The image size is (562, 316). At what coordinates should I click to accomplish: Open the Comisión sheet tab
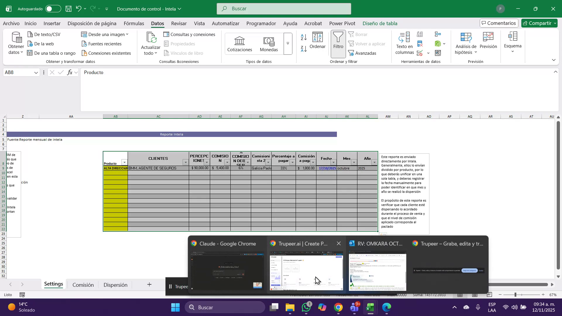83,284
